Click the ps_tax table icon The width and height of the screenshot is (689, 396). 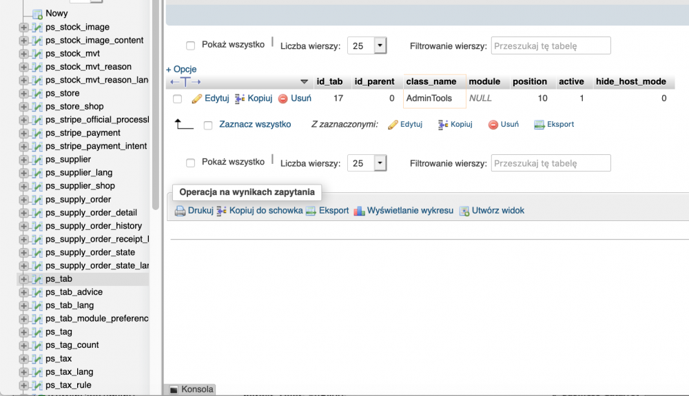click(x=37, y=359)
